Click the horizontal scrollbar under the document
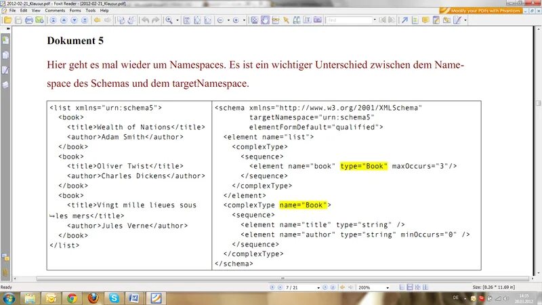Viewport: 542px width, 305px height. (x=283, y=279)
